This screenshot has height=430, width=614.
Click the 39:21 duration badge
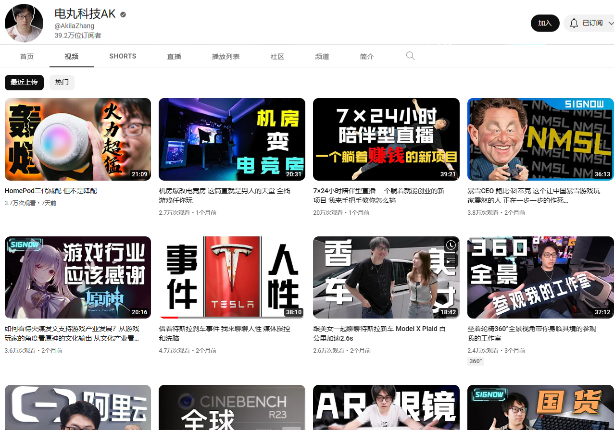tap(448, 174)
